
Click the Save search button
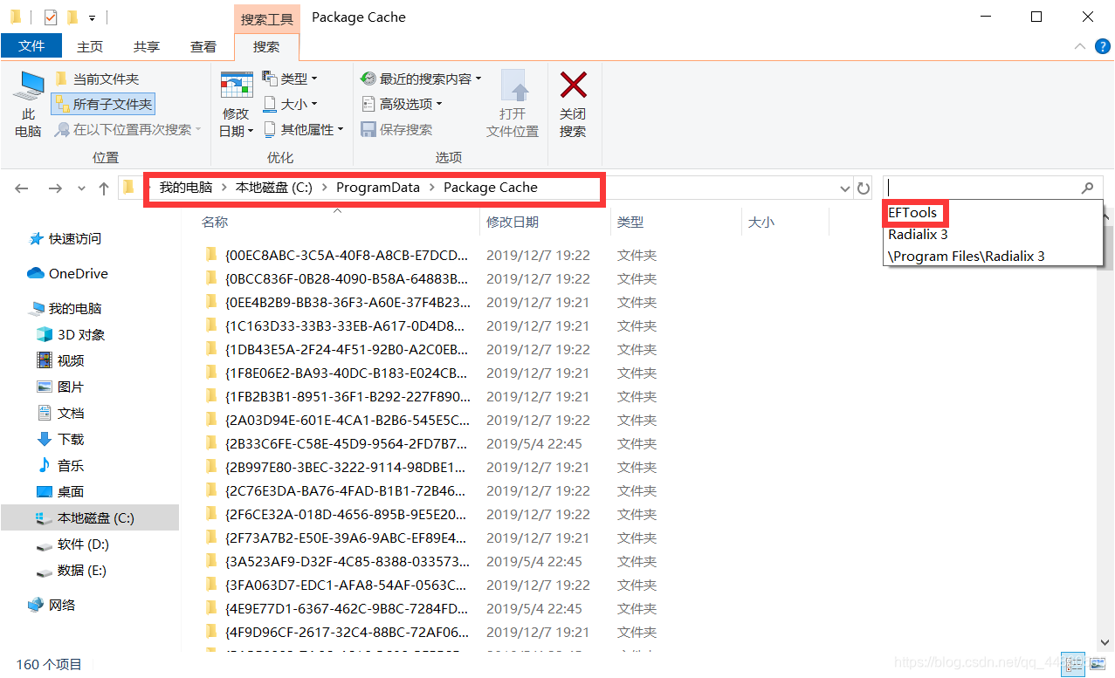[396, 129]
